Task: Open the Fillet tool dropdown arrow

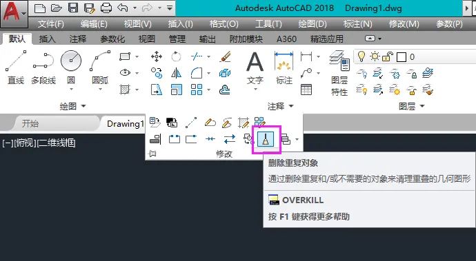Action: (208, 73)
